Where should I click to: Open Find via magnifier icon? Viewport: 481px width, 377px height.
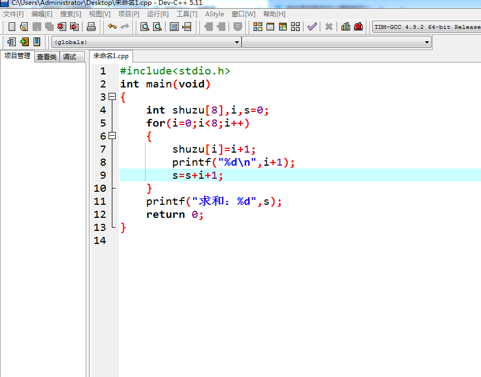[x=145, y=27]
